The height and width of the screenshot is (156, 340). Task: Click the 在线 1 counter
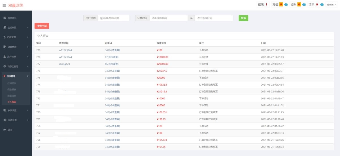pyautogui.click(x=263, y=5)
